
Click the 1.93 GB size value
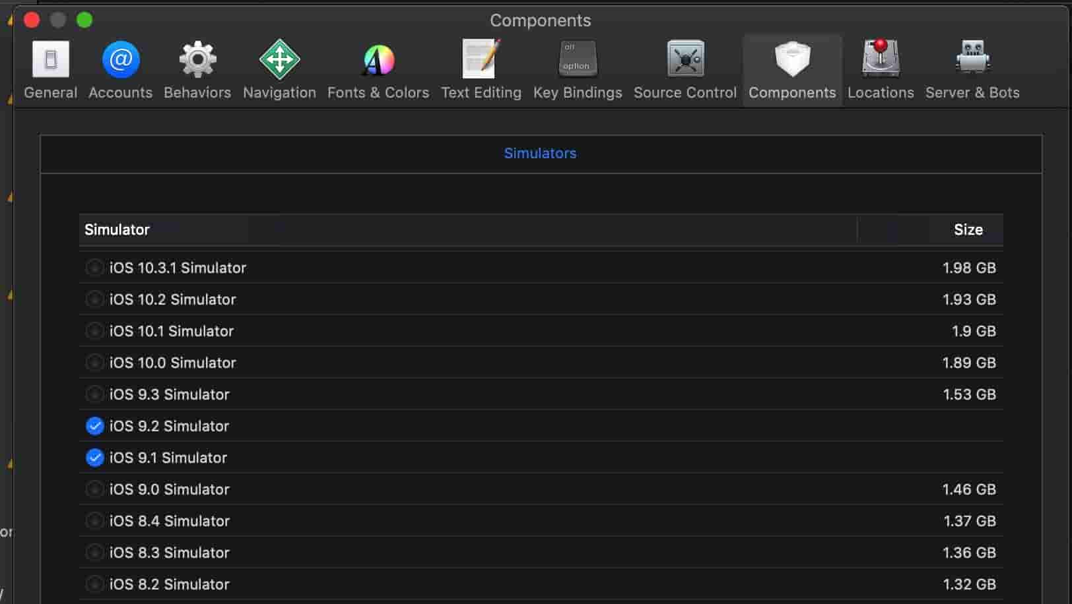tap(969, 299)
